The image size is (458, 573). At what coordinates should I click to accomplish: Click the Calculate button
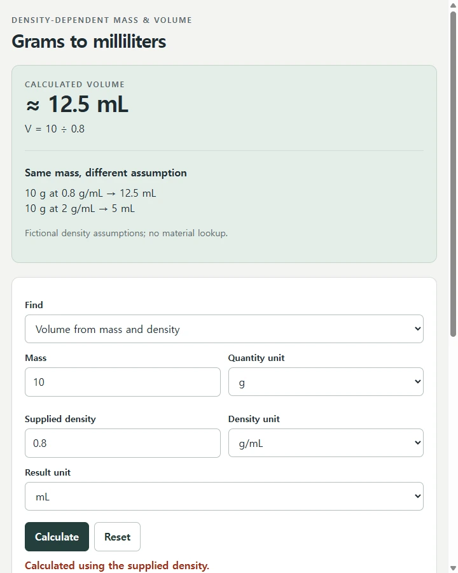[57, 537]
